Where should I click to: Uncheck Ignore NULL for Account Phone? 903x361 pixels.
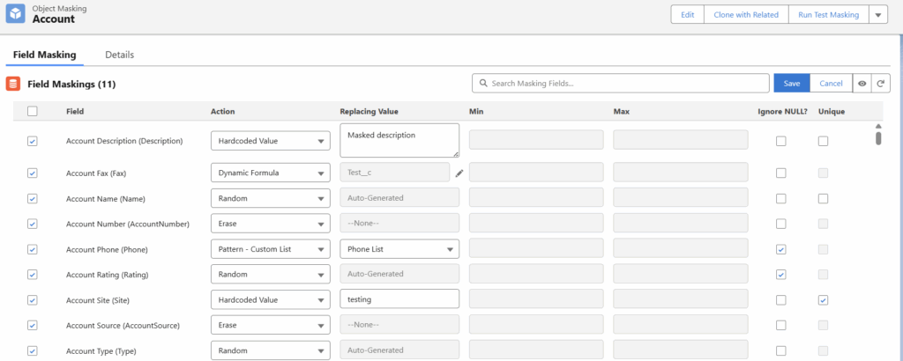pyautogui.click(x=780, y=250)
